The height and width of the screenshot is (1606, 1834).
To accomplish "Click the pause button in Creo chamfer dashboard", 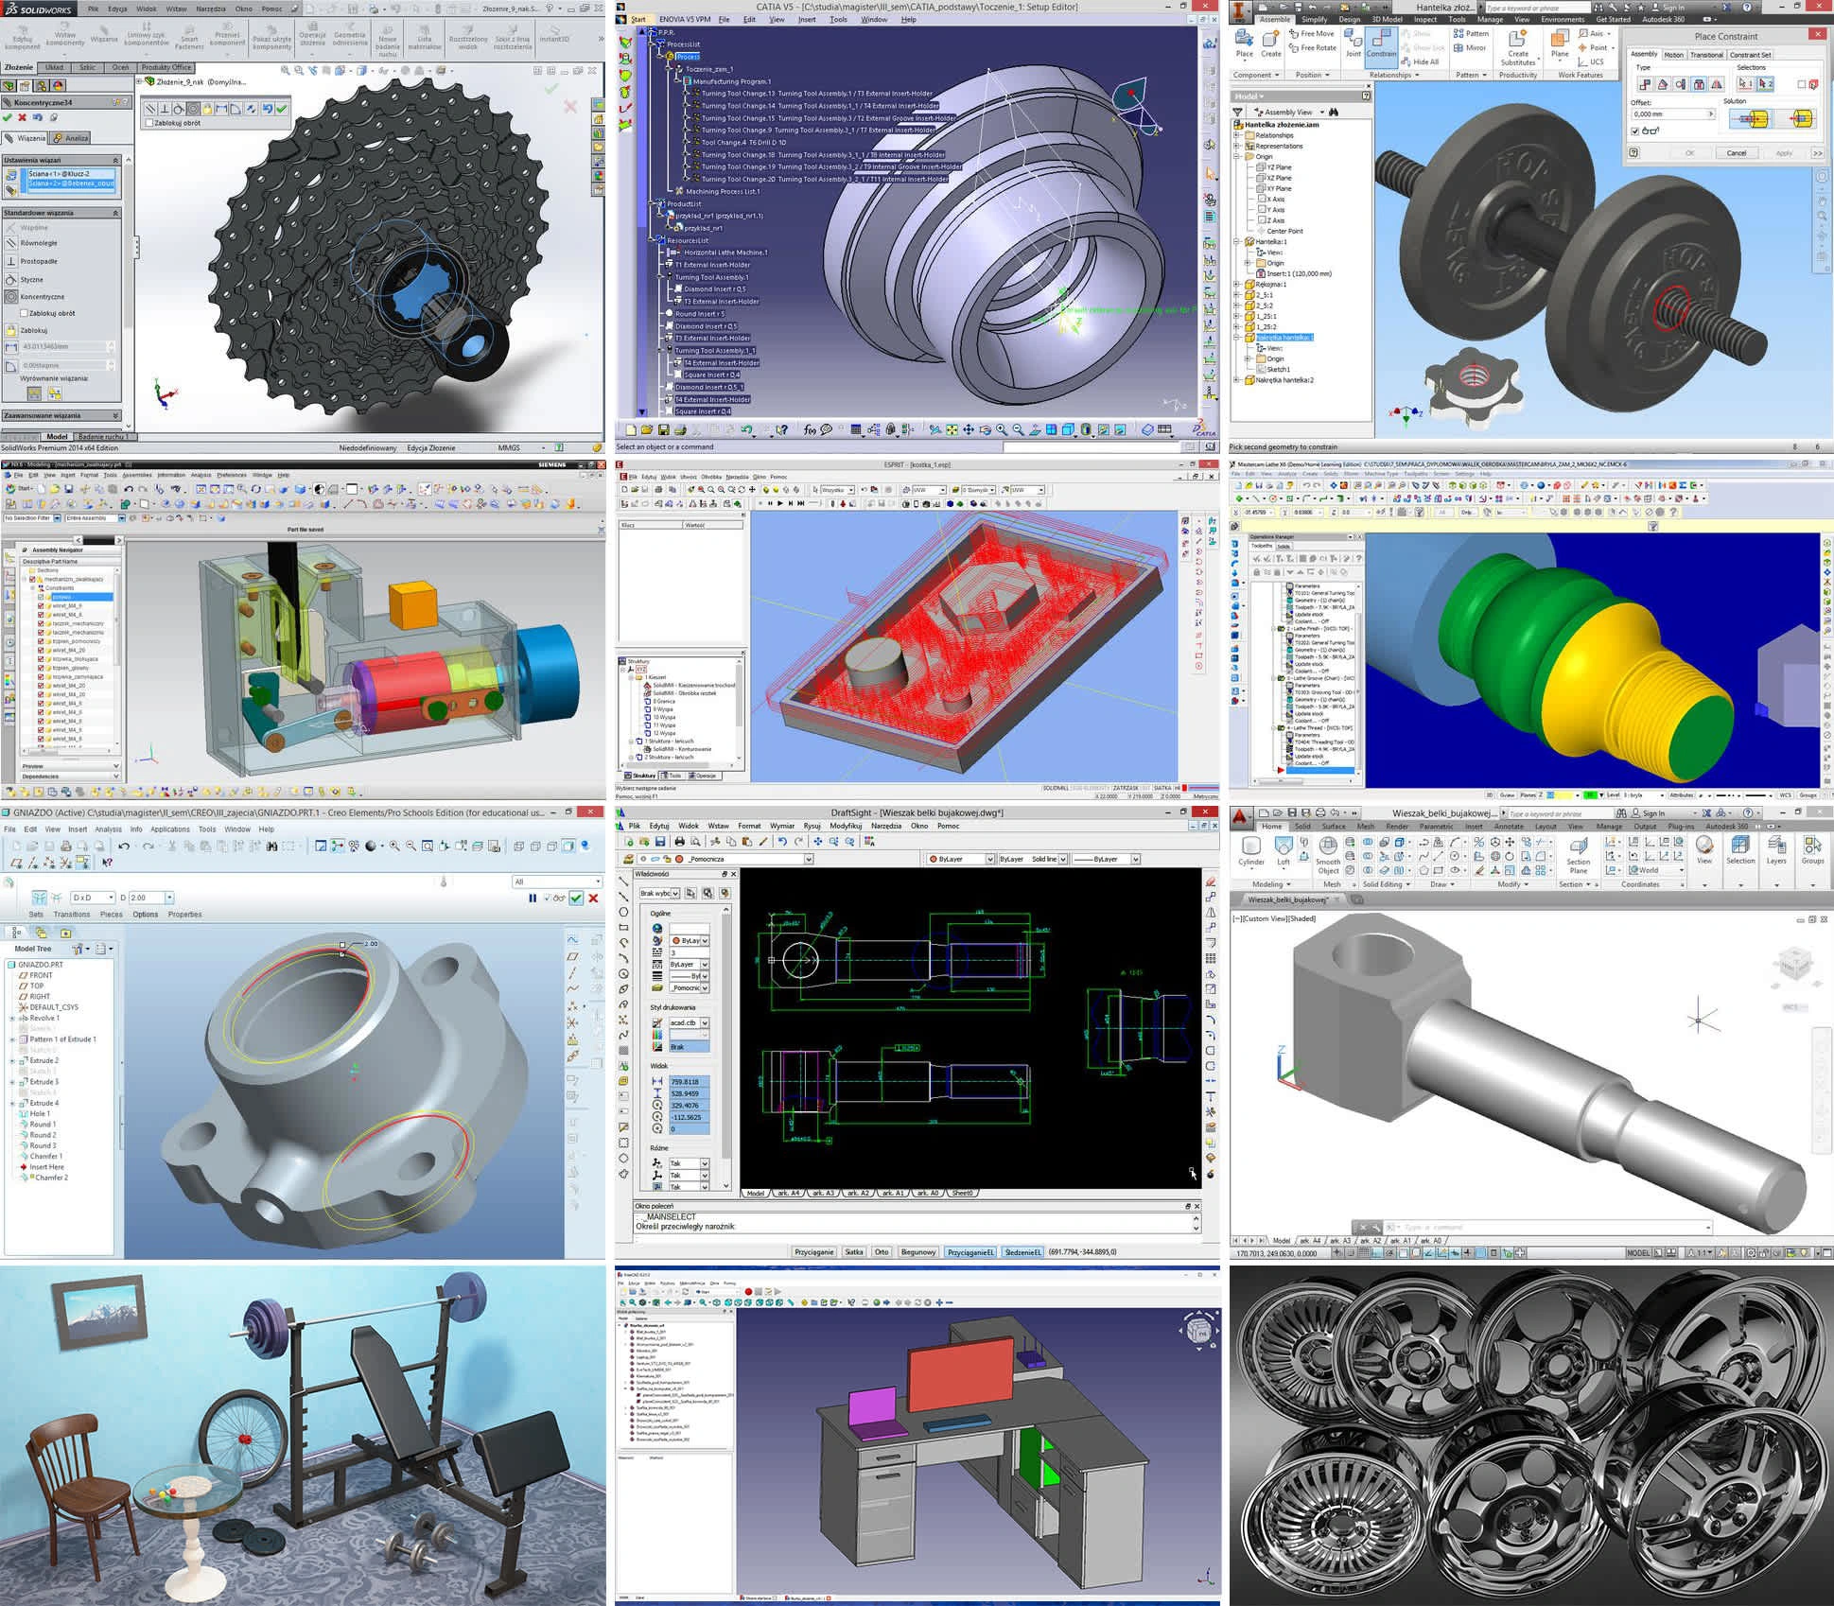I will pyautogui.click(x=533, y=898).
